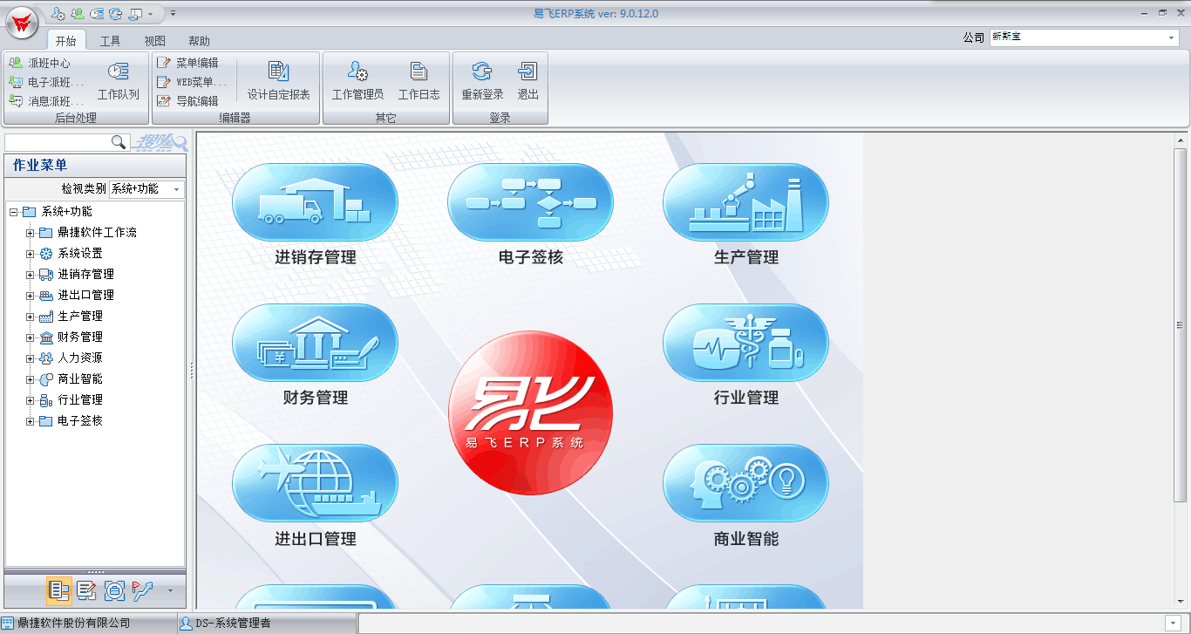Expand the 进出口管理 tree node
The height and width of the screenshot is (634, 1191).
(31, 296)
